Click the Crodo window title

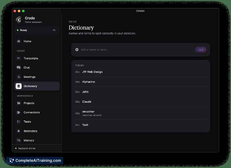pyautogui.click(x=140, y=11)
